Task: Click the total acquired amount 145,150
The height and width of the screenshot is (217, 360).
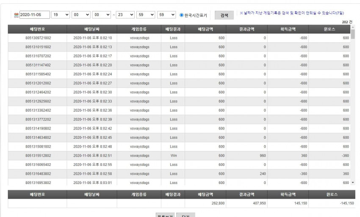Action: point(301,203)
